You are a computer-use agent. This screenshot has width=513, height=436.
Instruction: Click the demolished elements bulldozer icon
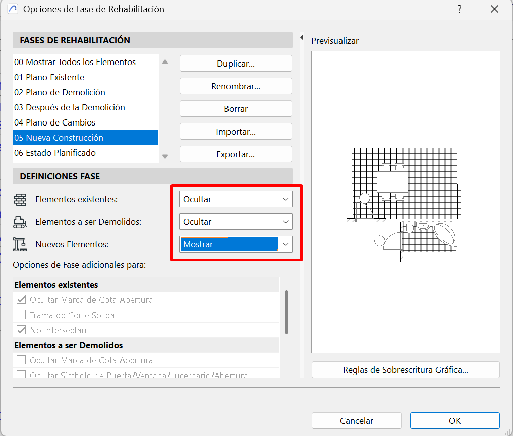coord(20,222)
